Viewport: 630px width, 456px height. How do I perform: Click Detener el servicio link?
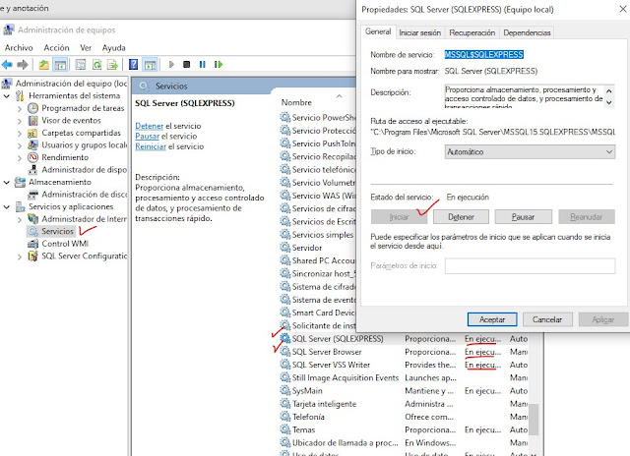tap(149, 126)
